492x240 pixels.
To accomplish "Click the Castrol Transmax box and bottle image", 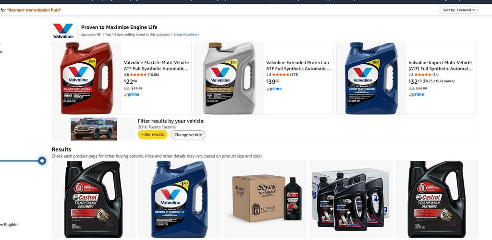I will tap(265, 199).
